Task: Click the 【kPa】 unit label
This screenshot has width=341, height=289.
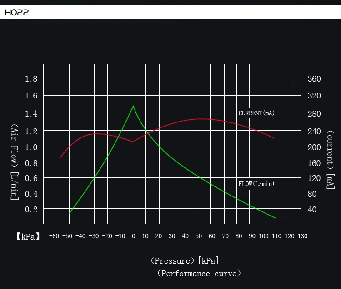Action: [x=28, y=236]
